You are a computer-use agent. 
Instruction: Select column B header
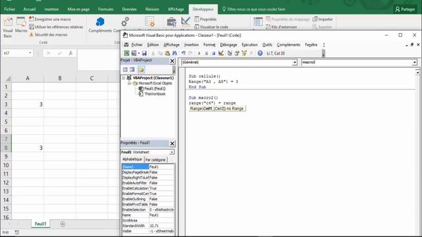pos(60,78)
